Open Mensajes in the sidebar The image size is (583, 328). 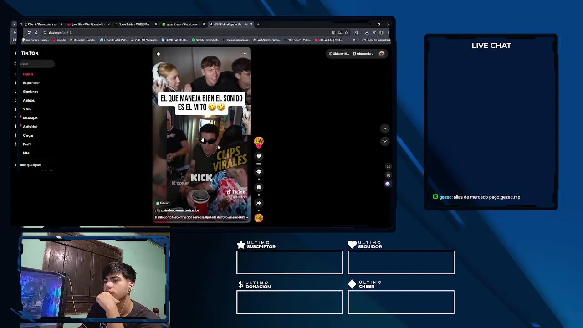[30, 118]
